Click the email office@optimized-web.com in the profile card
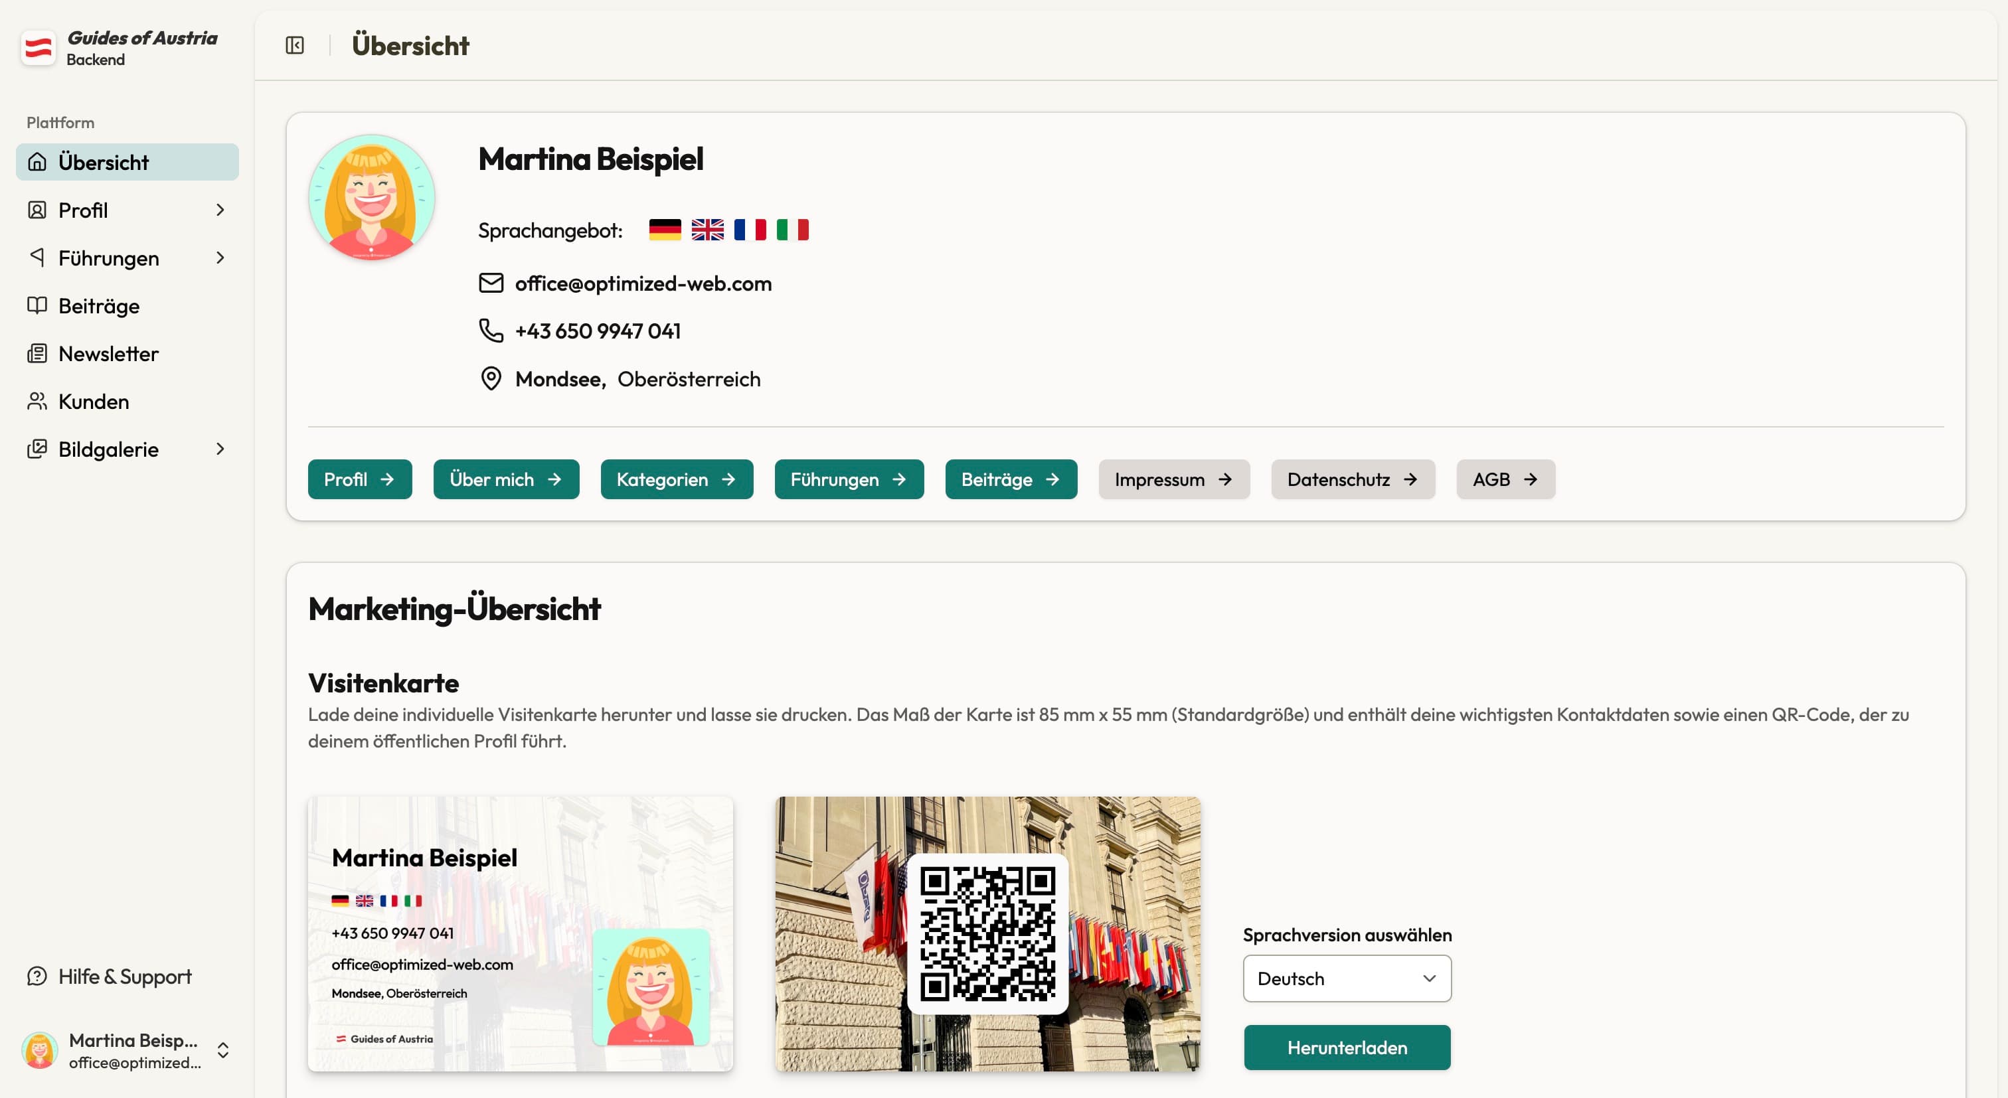 643,283
